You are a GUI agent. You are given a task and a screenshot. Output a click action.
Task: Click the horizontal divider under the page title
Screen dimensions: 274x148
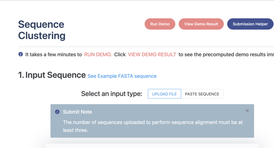(x=144, y=47)
